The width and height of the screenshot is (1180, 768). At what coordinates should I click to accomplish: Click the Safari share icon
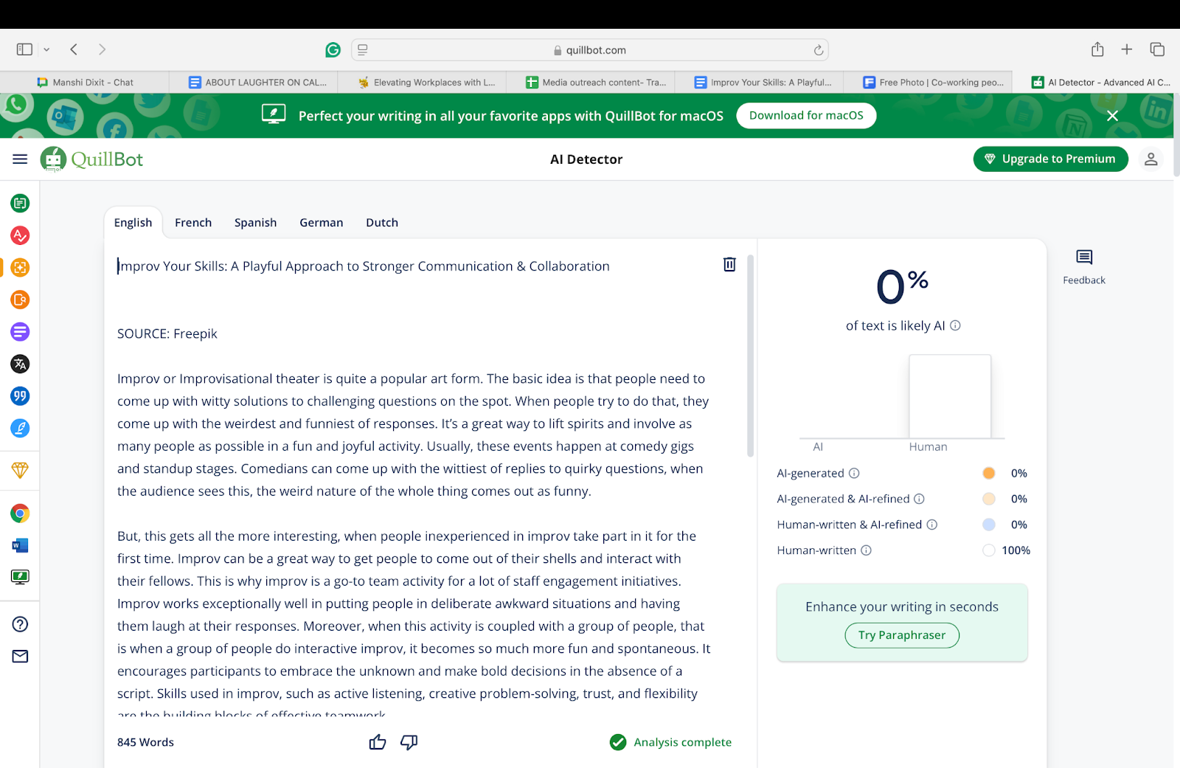pyautogui.click(x=1097, y=49)
